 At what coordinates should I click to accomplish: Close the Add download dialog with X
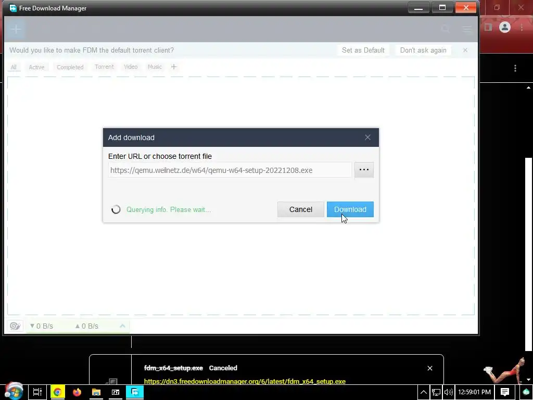click(x=367, y=137)
